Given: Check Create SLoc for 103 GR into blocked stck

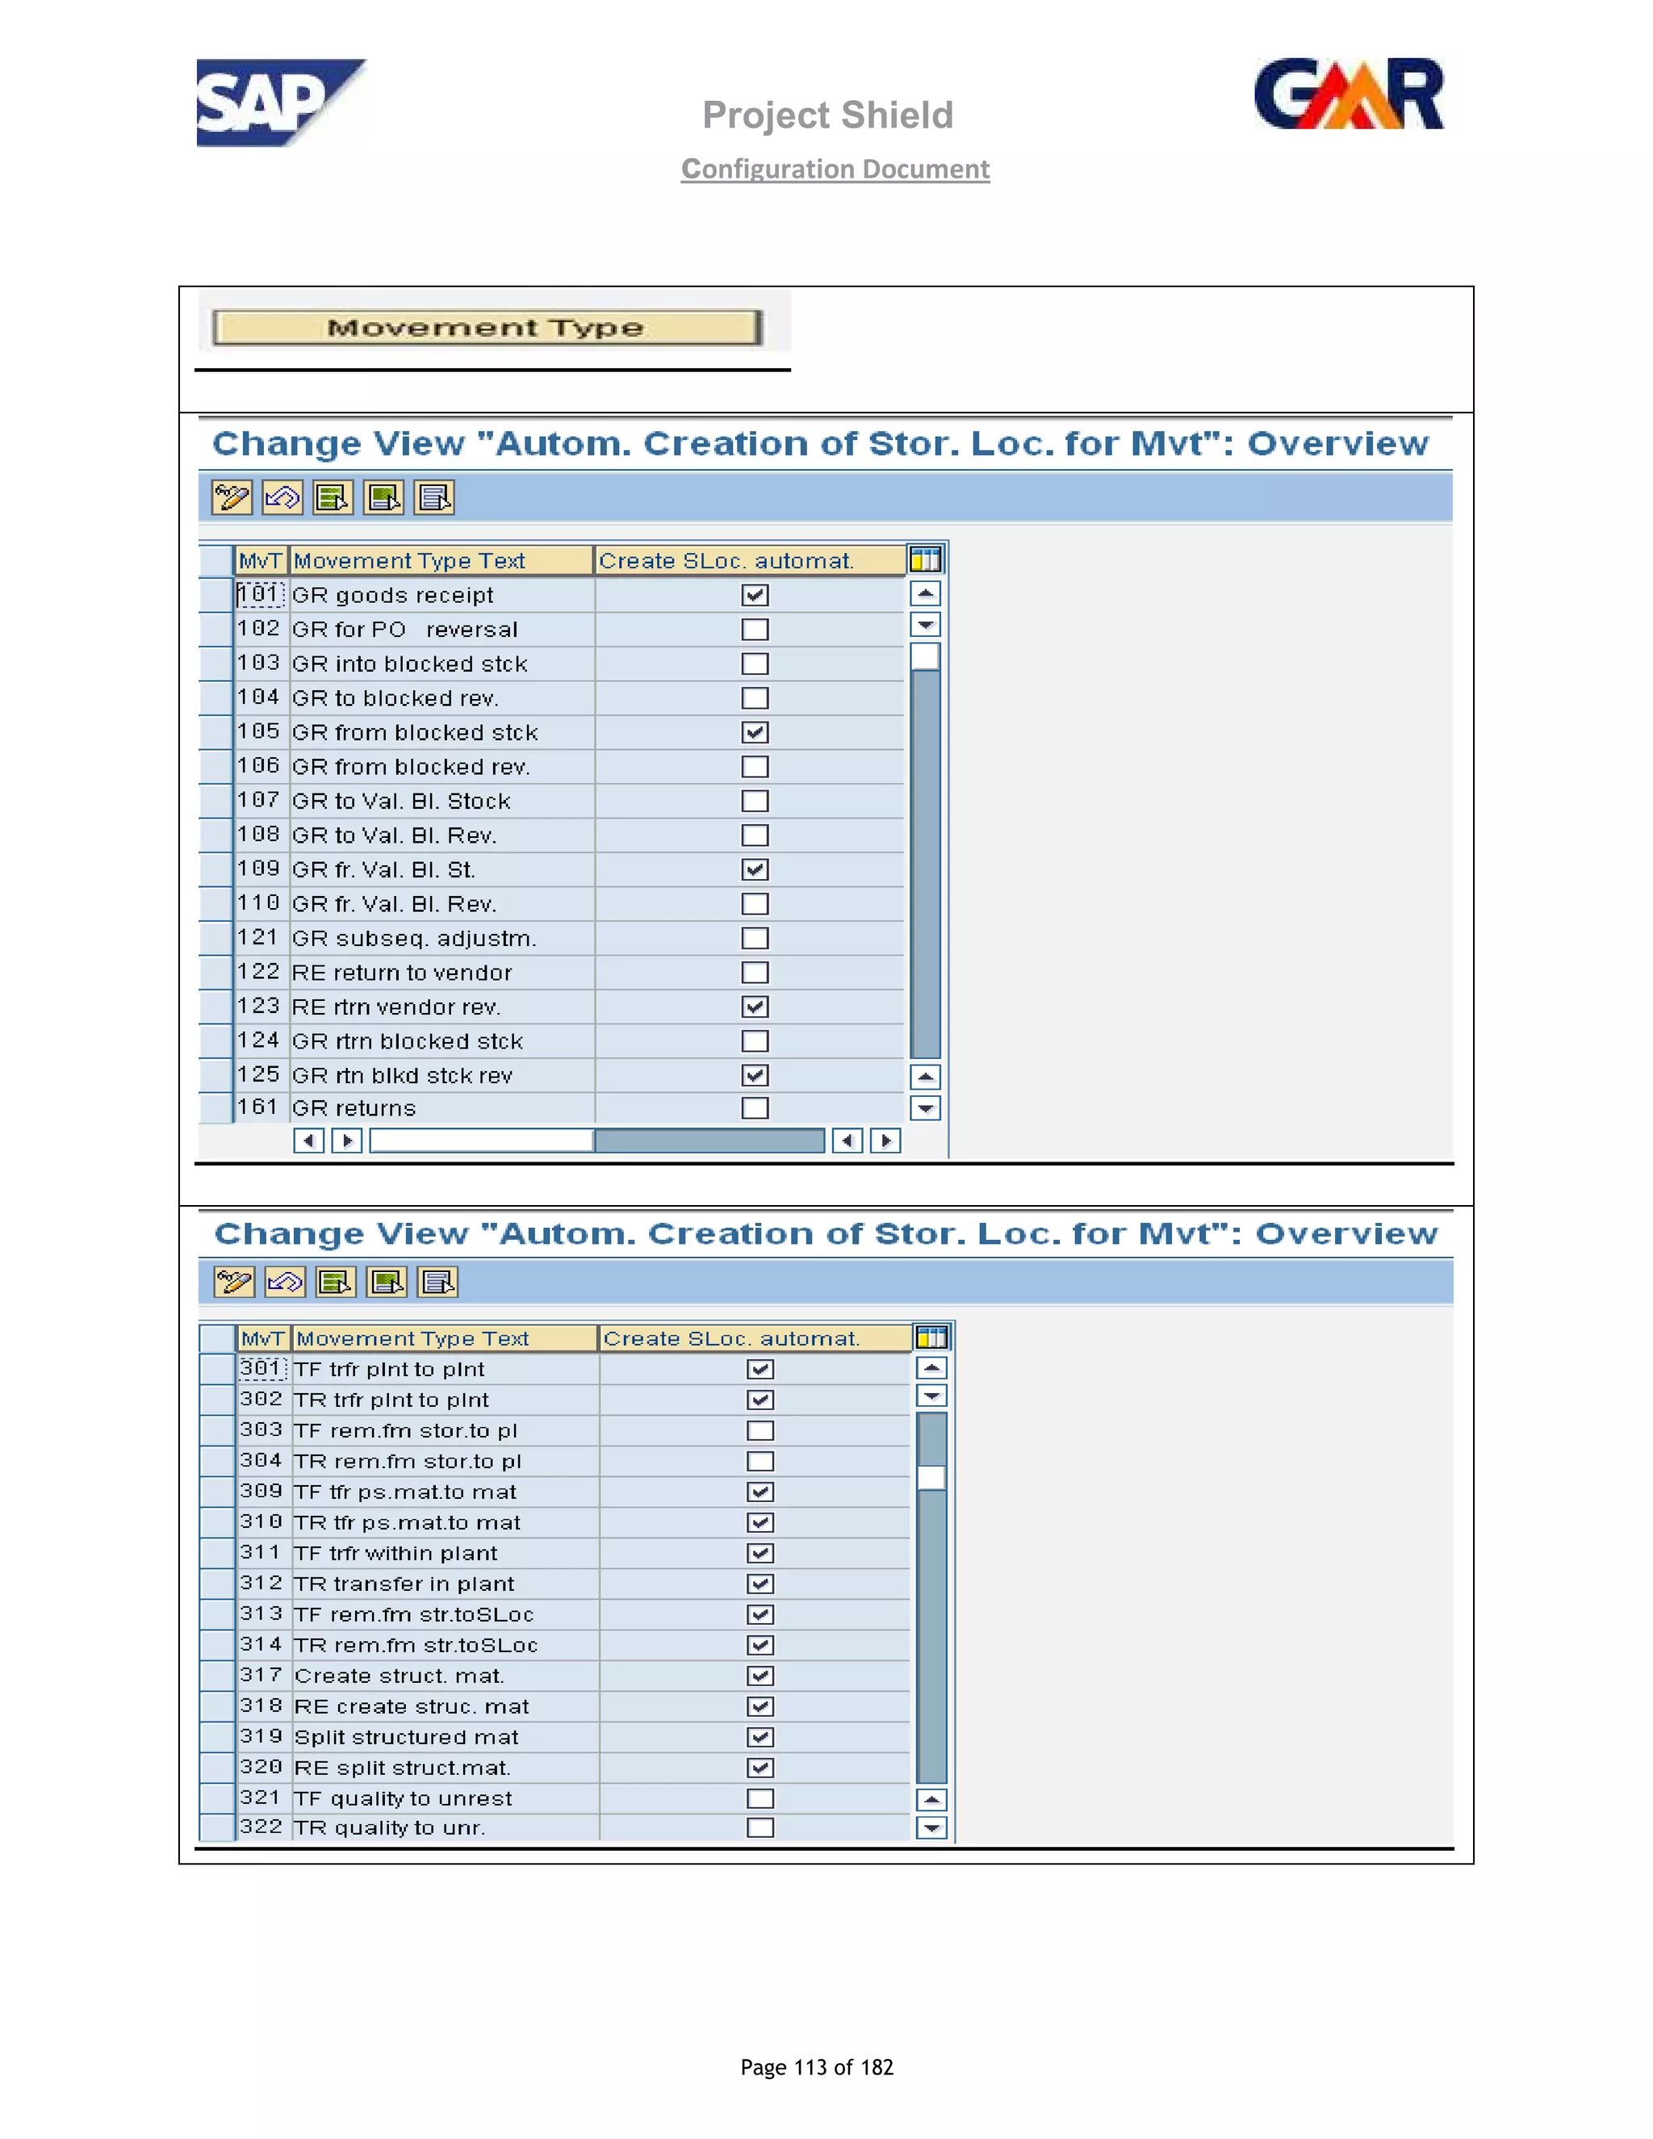Looking at the screenshot, I should coord(755,664).
